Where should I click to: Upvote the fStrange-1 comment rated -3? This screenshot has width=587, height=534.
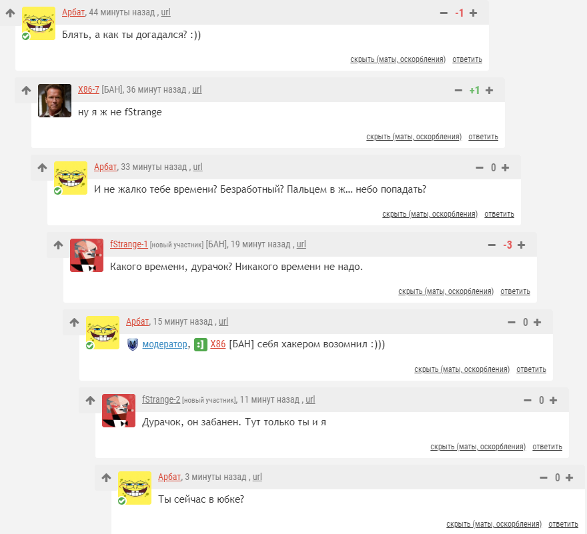(x=521, y=245)
